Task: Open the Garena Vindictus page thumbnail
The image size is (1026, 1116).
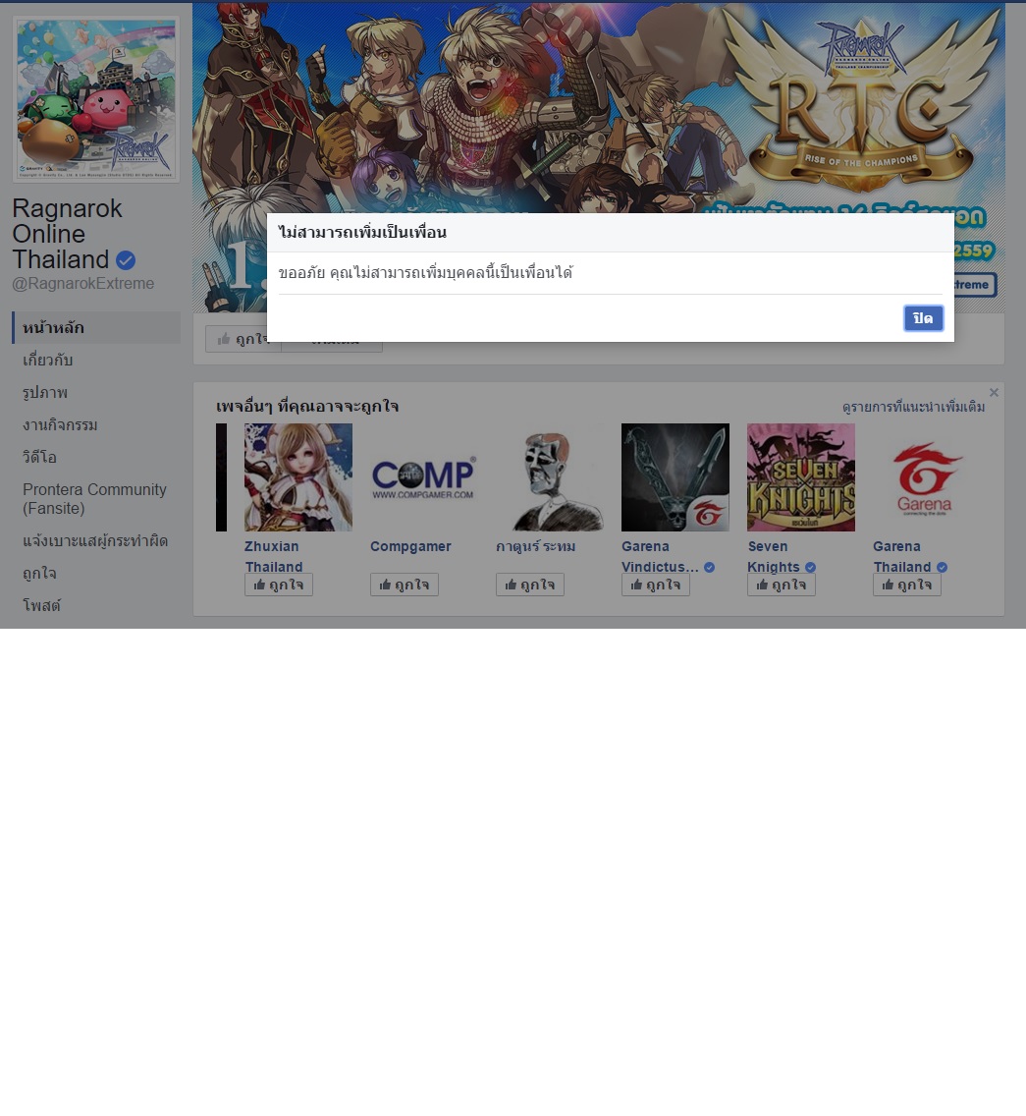Action: click(x=675, y=476)
